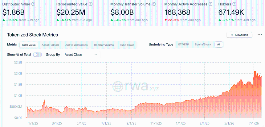
Task: Switch to the Active Addresses metric tab
Action: point(76,45)
